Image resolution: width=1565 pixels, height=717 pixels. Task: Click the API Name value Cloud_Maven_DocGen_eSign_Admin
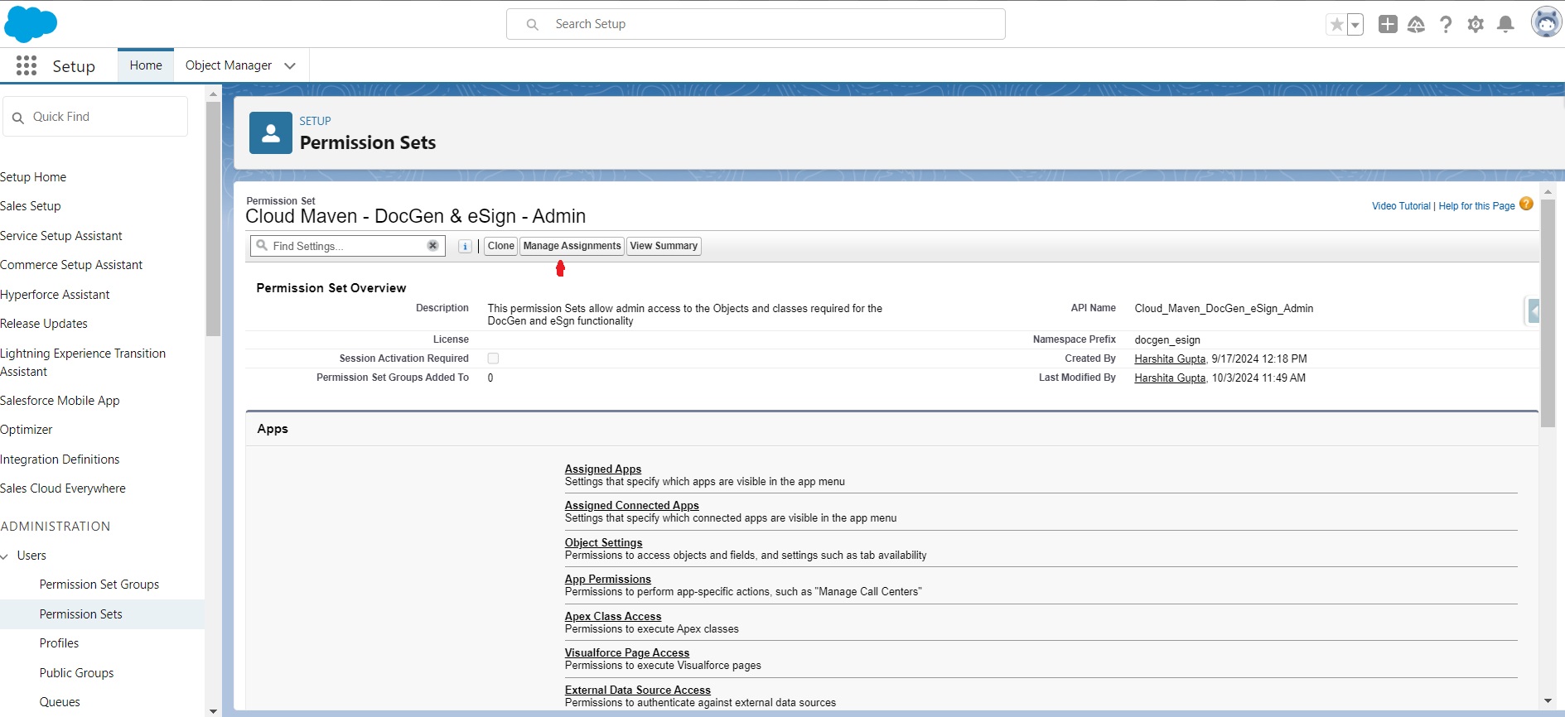[1224, 309]
